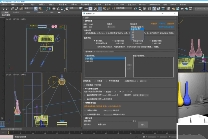Click the Redo arrow in the toolbar
The width and height of the screenshot is (208, 139).
click(7, 9)
